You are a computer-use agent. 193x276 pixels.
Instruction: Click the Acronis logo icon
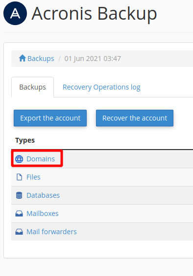coord(15,13)
